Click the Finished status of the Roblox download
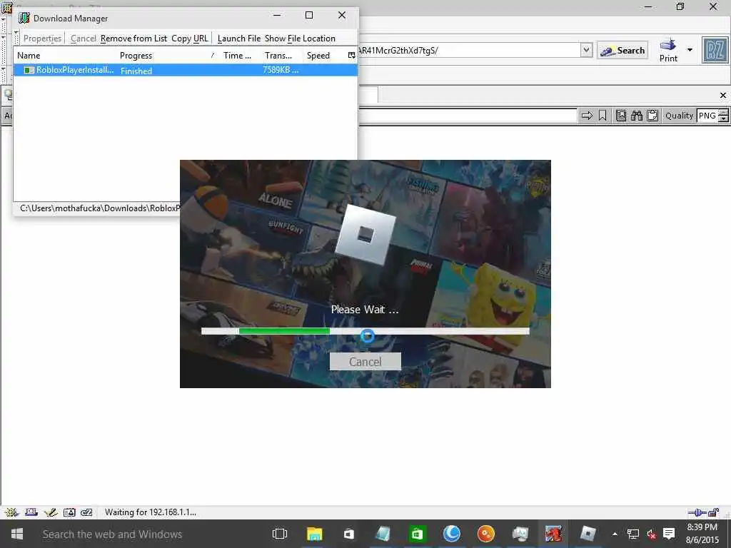731x548 pixels. 136,71
